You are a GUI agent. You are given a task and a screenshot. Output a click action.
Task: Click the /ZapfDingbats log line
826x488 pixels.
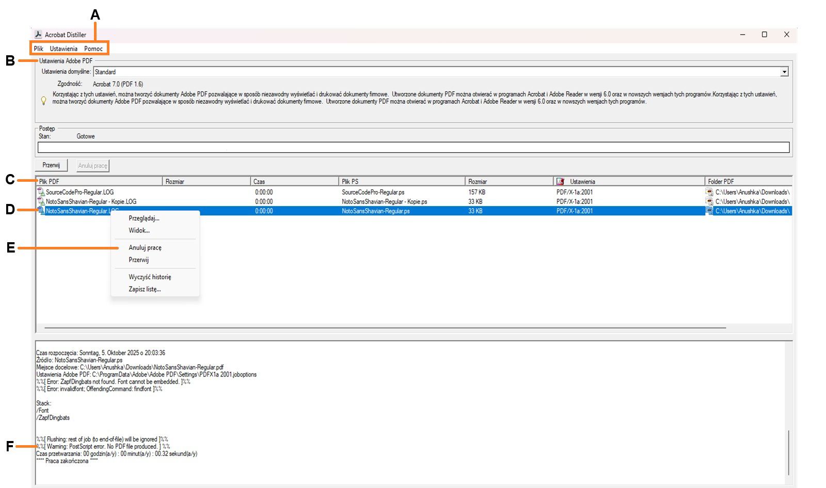click(x=53, y=418)
